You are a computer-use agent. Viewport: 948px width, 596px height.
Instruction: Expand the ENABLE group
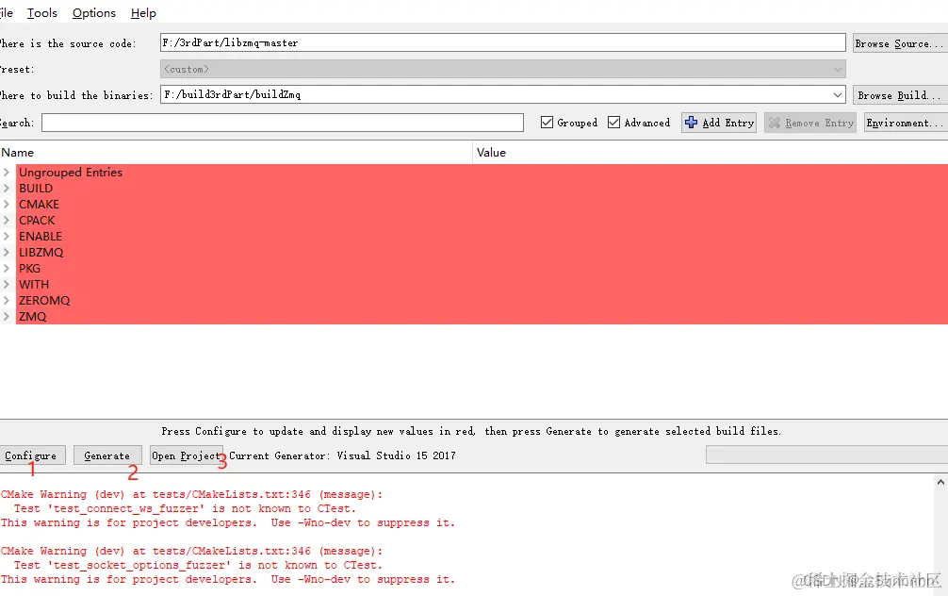[6, 236]
